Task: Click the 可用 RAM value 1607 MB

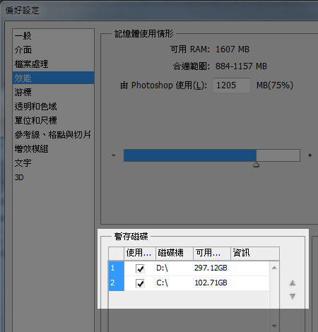Action: 232,49
